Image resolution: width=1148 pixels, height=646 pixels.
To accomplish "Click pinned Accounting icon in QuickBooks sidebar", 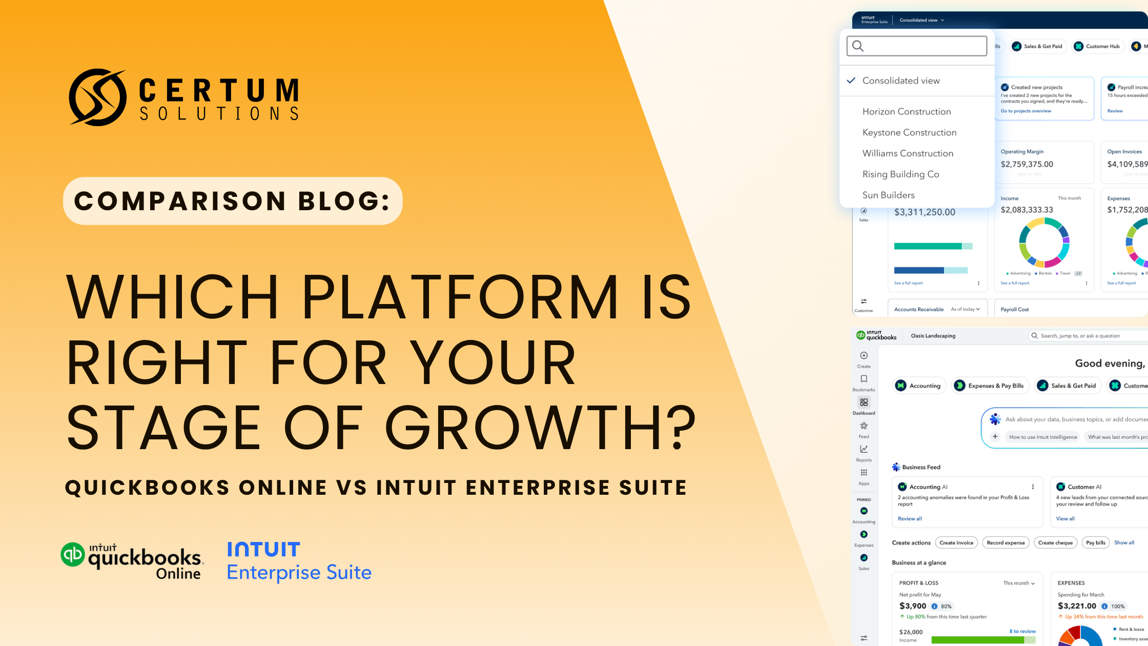I will point(864,511).
